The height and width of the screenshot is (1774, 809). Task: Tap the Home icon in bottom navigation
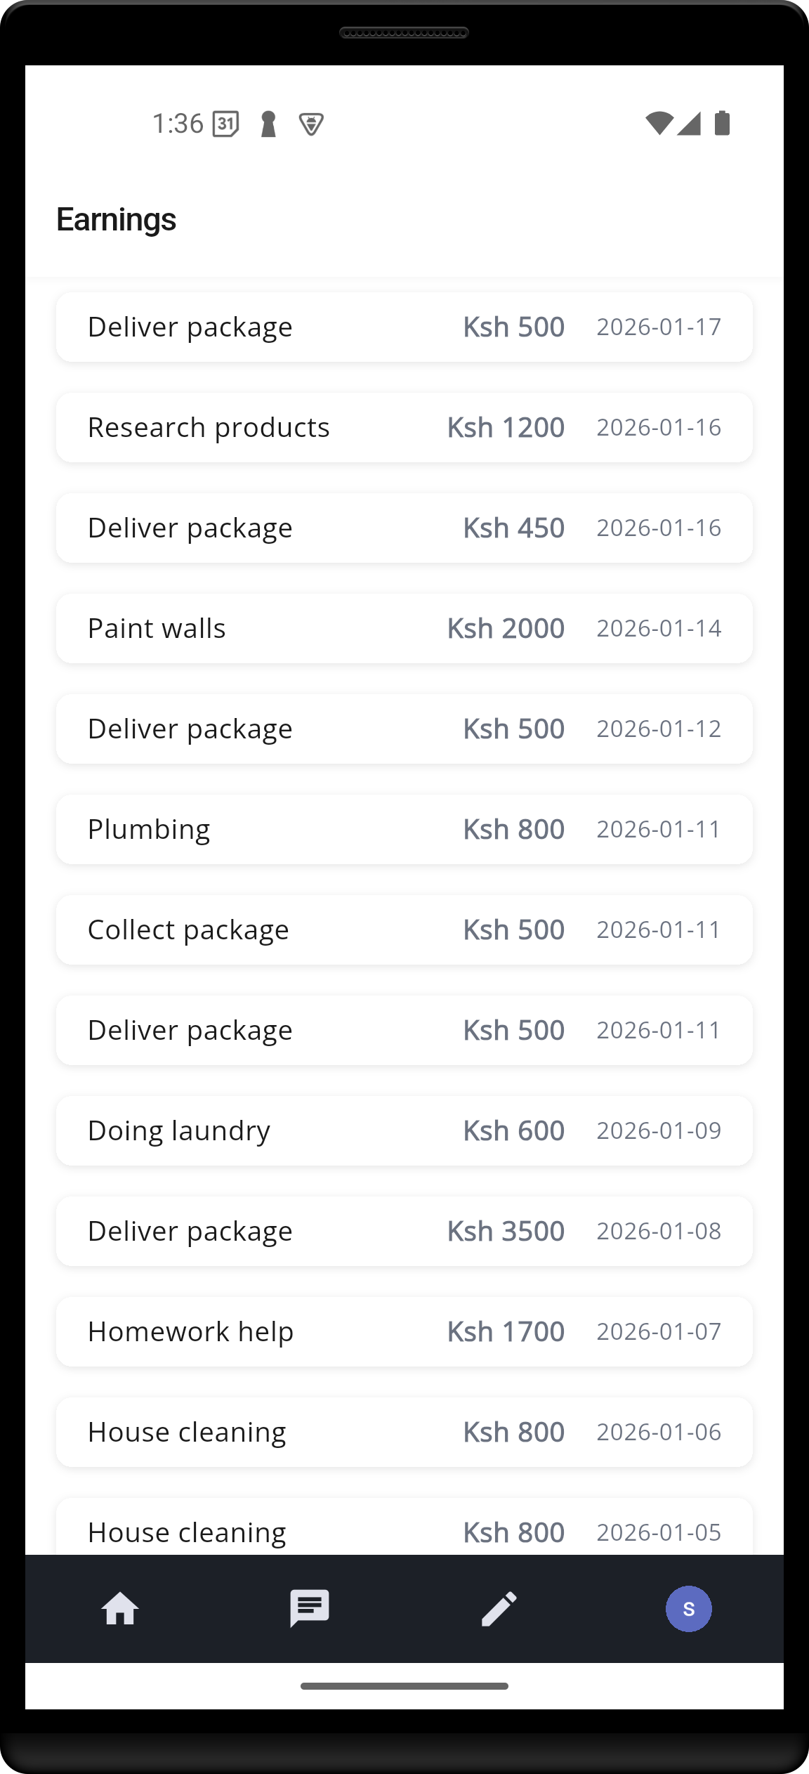[120, 1609]
